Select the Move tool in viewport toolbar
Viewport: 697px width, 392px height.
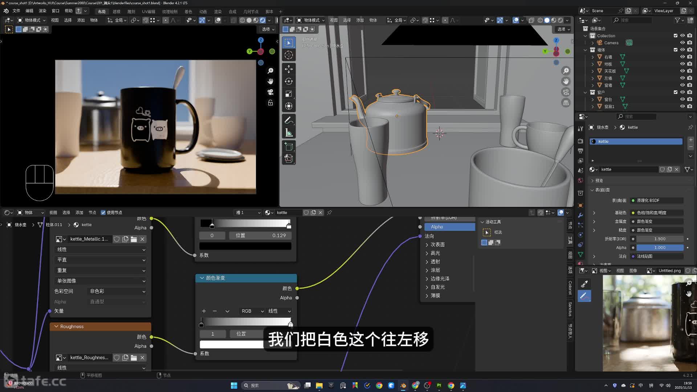click(x=289, y=69)
